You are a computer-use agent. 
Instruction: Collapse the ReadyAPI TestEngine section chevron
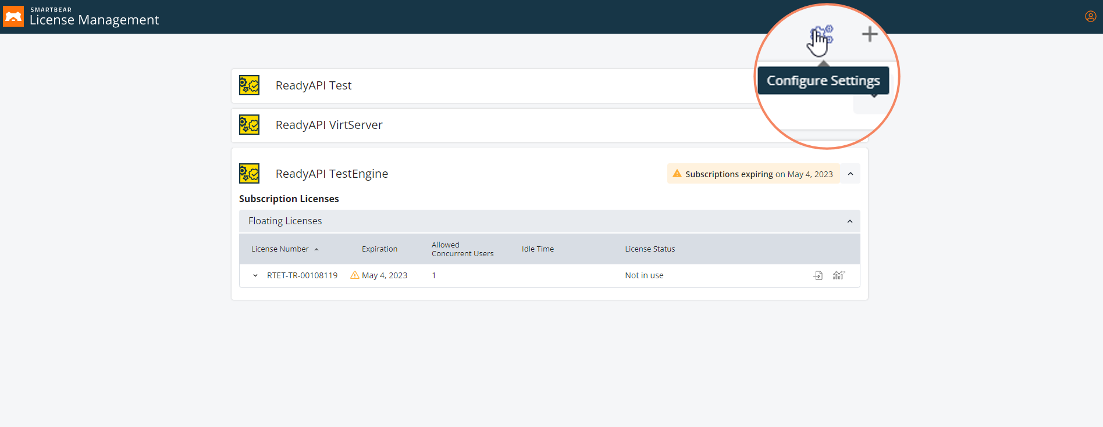click(851, 174)
